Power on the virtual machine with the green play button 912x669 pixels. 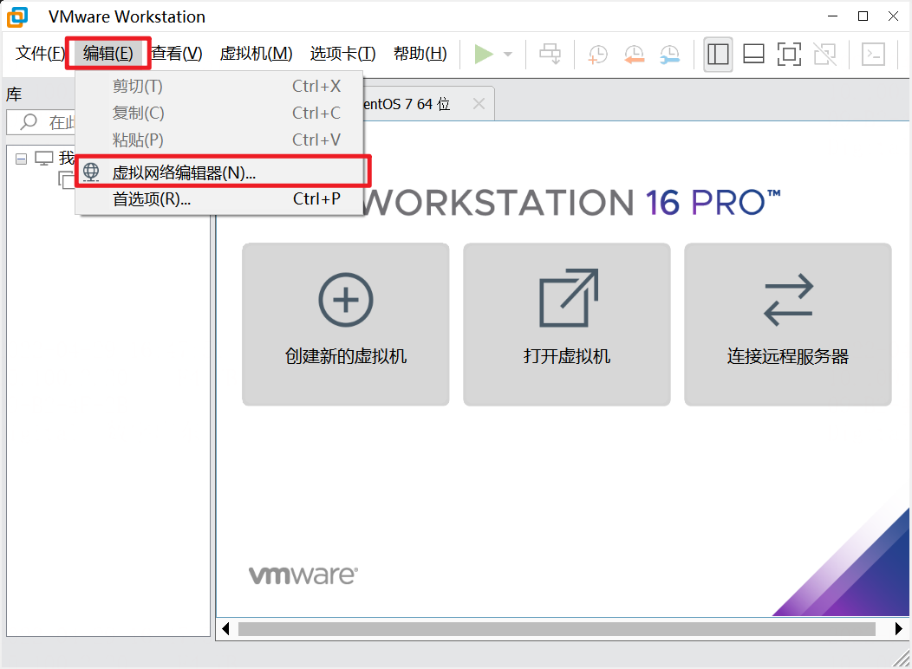coord(484,54)
